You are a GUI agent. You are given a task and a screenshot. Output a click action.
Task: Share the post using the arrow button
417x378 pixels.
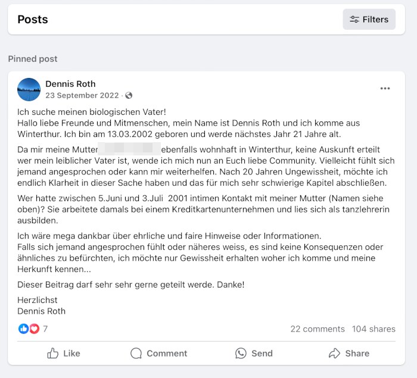(x=348, y=353)
